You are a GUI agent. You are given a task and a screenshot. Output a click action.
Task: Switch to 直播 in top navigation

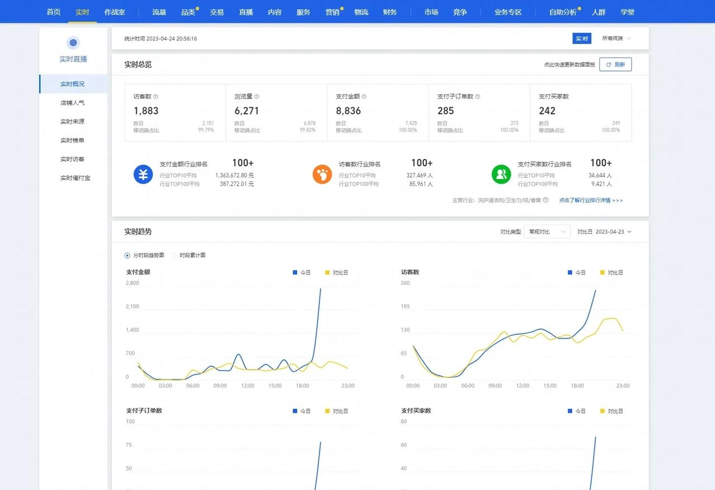(246, 12)
